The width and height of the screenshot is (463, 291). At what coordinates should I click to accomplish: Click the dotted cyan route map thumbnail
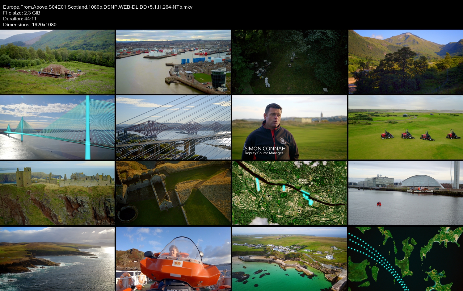(406, 259)
